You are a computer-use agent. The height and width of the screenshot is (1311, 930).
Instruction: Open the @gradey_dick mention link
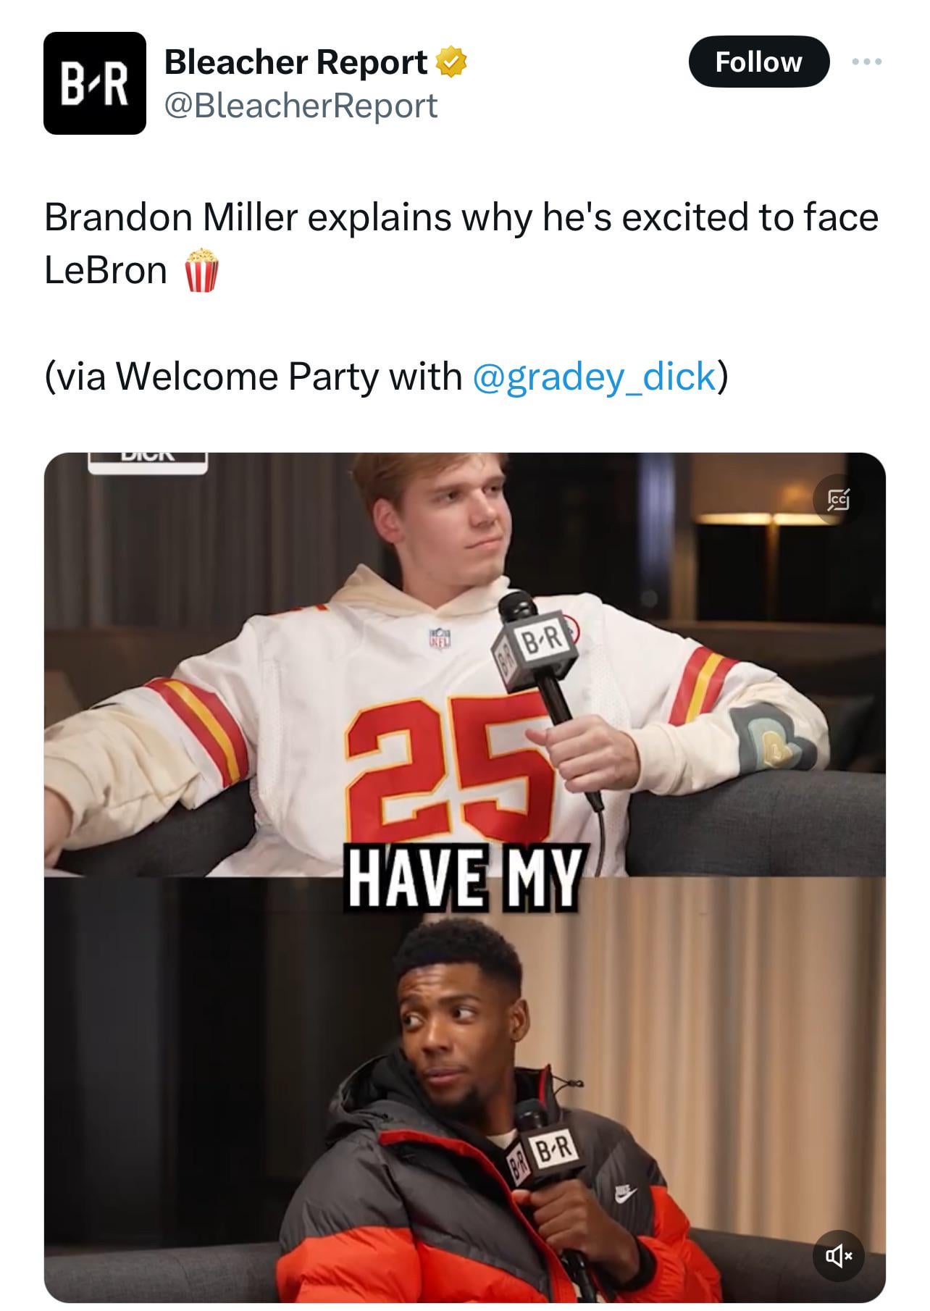point(594,376)
